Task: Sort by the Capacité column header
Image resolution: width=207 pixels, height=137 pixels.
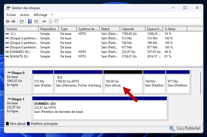Action: [x=132, y=29]
